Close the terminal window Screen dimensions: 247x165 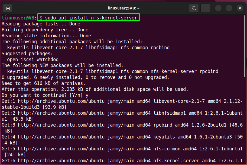coord(240,8)
